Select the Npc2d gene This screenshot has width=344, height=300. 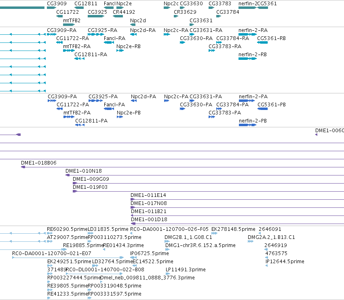pyautogui.click(x=133, y=25)
